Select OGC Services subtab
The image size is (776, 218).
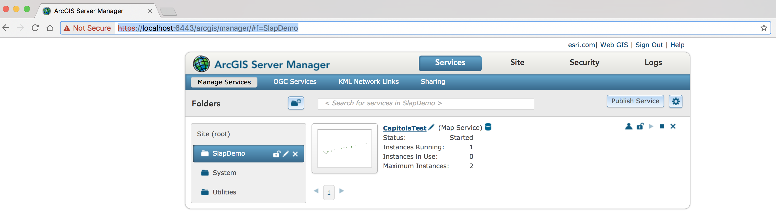pos(295,82)
